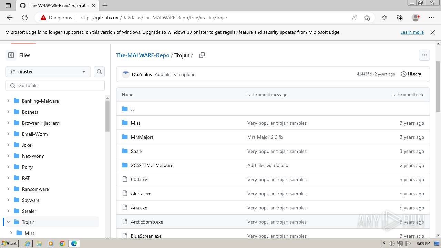Go back with the browser back arrow
The width and height of the screenshot is (441, 248).
pyautogui.click(x=10, y=18)
